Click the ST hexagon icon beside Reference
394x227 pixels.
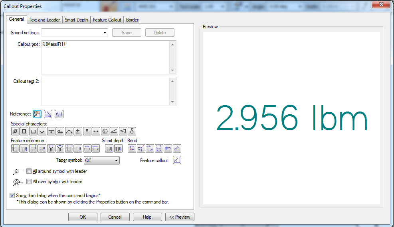pos(59,114)
